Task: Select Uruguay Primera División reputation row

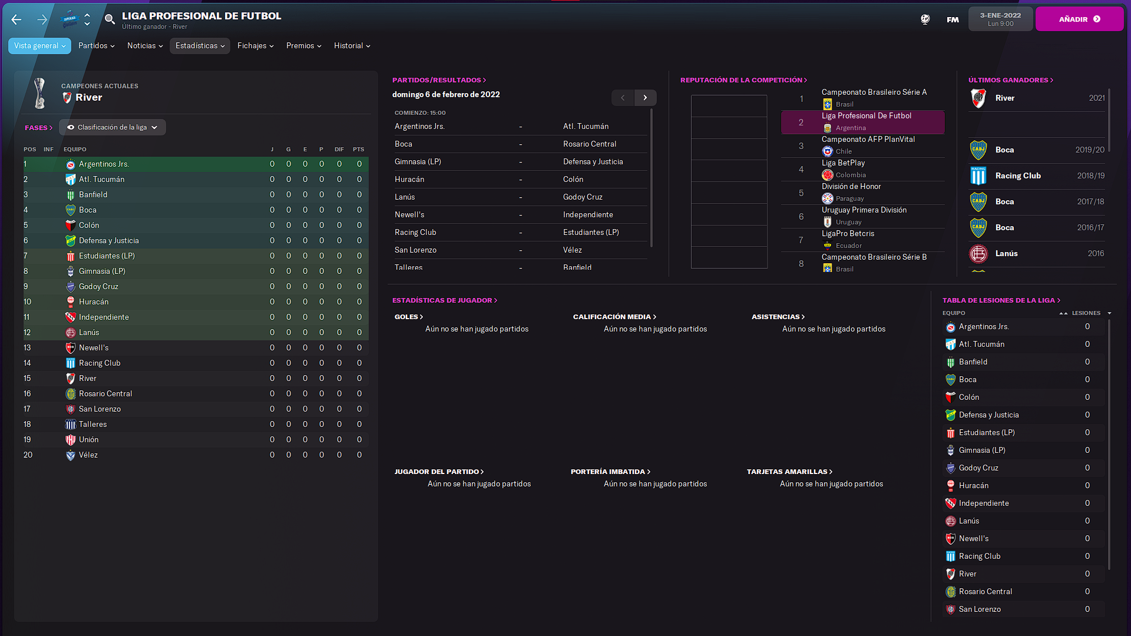Action: (862, 216)
